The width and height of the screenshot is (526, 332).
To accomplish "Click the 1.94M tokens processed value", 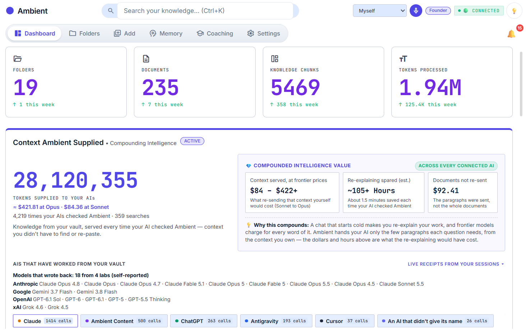I will pyautogui.click(x=430, y=88).
